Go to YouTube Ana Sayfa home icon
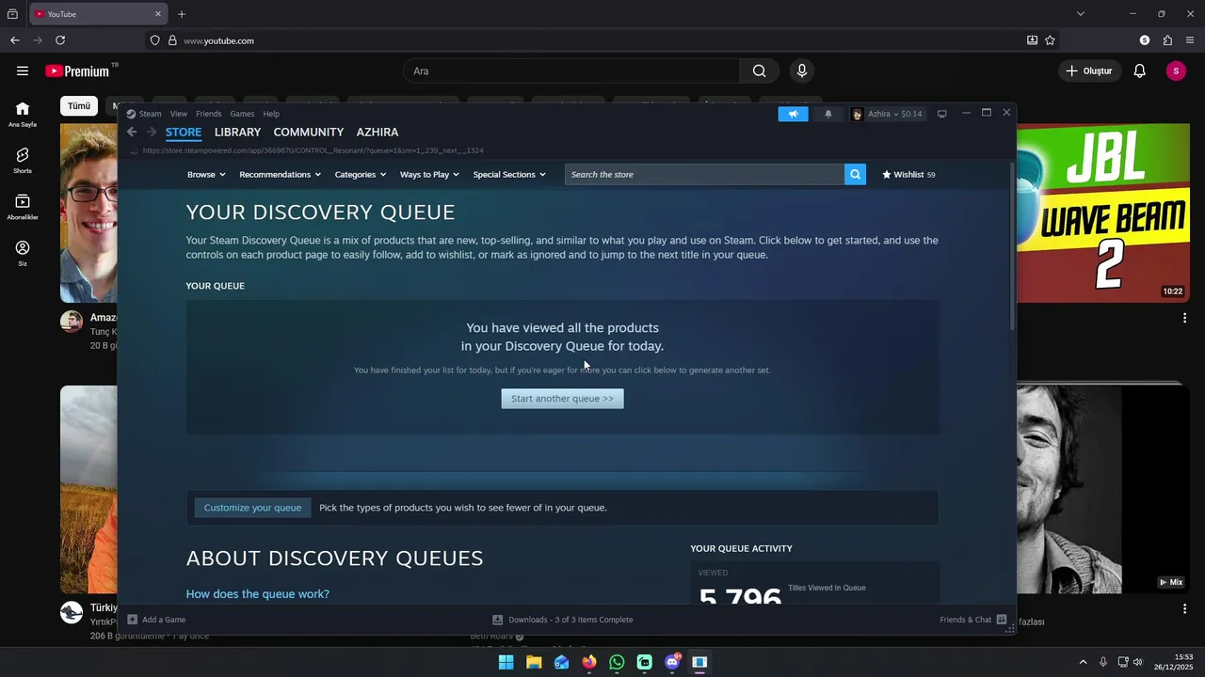 click(x=23, y=108)
